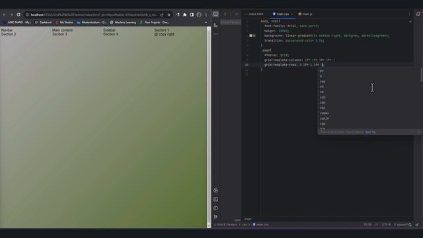Choose 'px' from the autocomplete list
This screenshot has height=238, width=423.
(322, 71)
